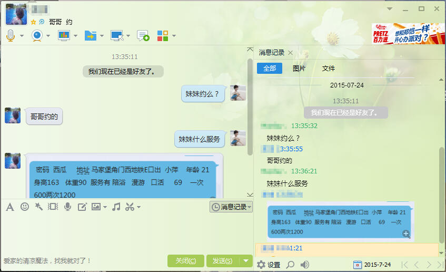Click the message text input area
Image resolution: width=446 pixels, height=272 pixels.
coord(126,233)
